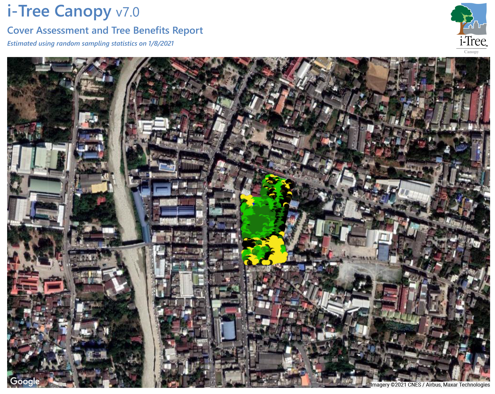
Task: Click the Google logo on the map
Action: (x=25, y=381)
